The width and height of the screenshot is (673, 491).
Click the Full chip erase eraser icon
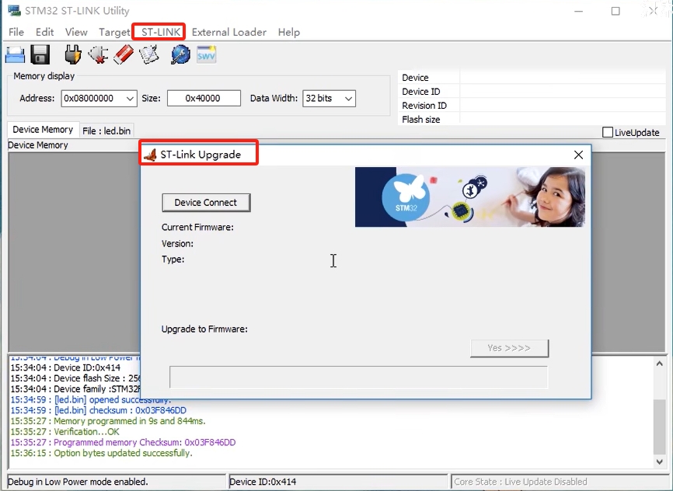124,55
